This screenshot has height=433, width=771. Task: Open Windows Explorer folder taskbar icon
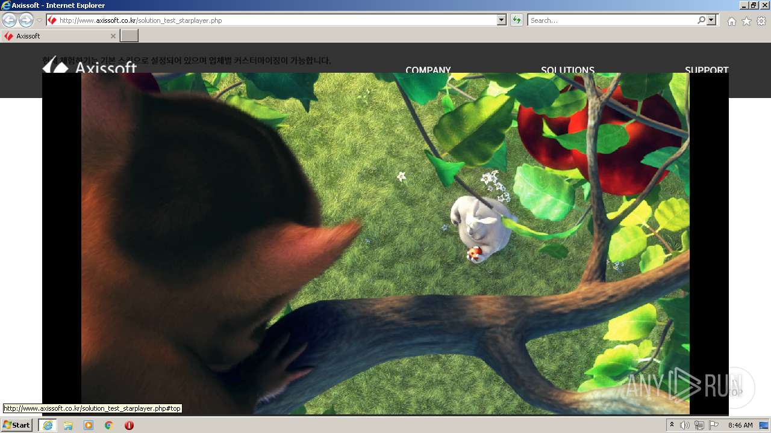coord(68,425)
